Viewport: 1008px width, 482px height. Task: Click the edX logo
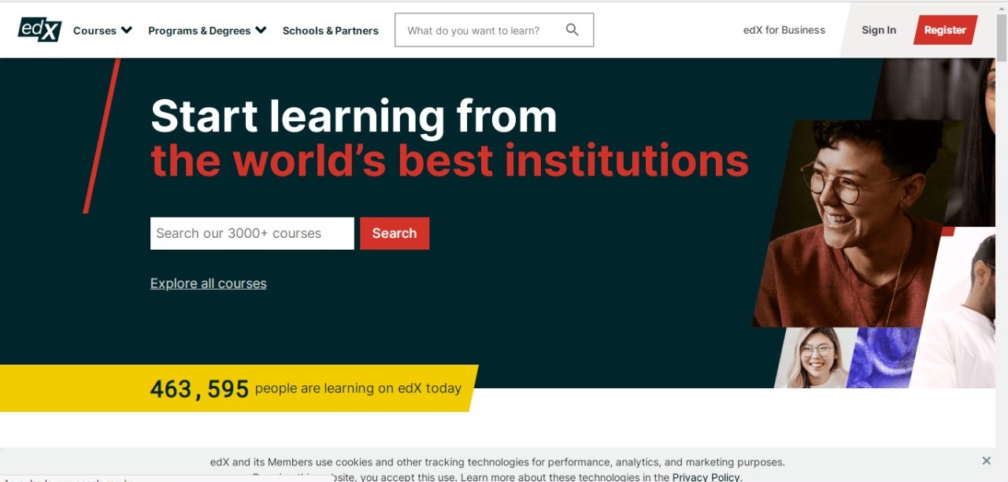coord(40,30)
